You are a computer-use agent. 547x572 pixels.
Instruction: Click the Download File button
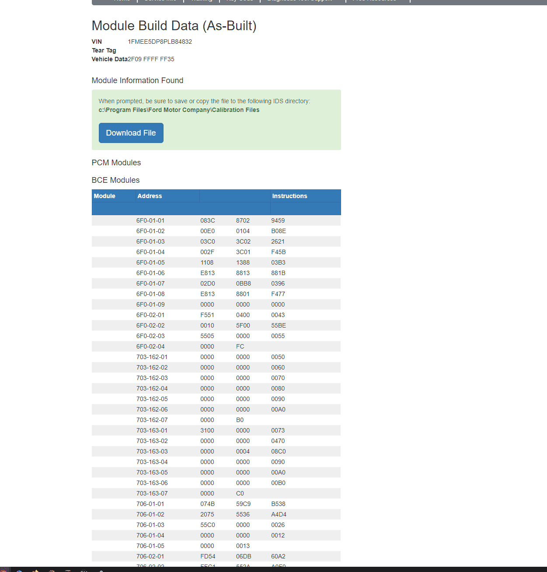pos(131,133)
